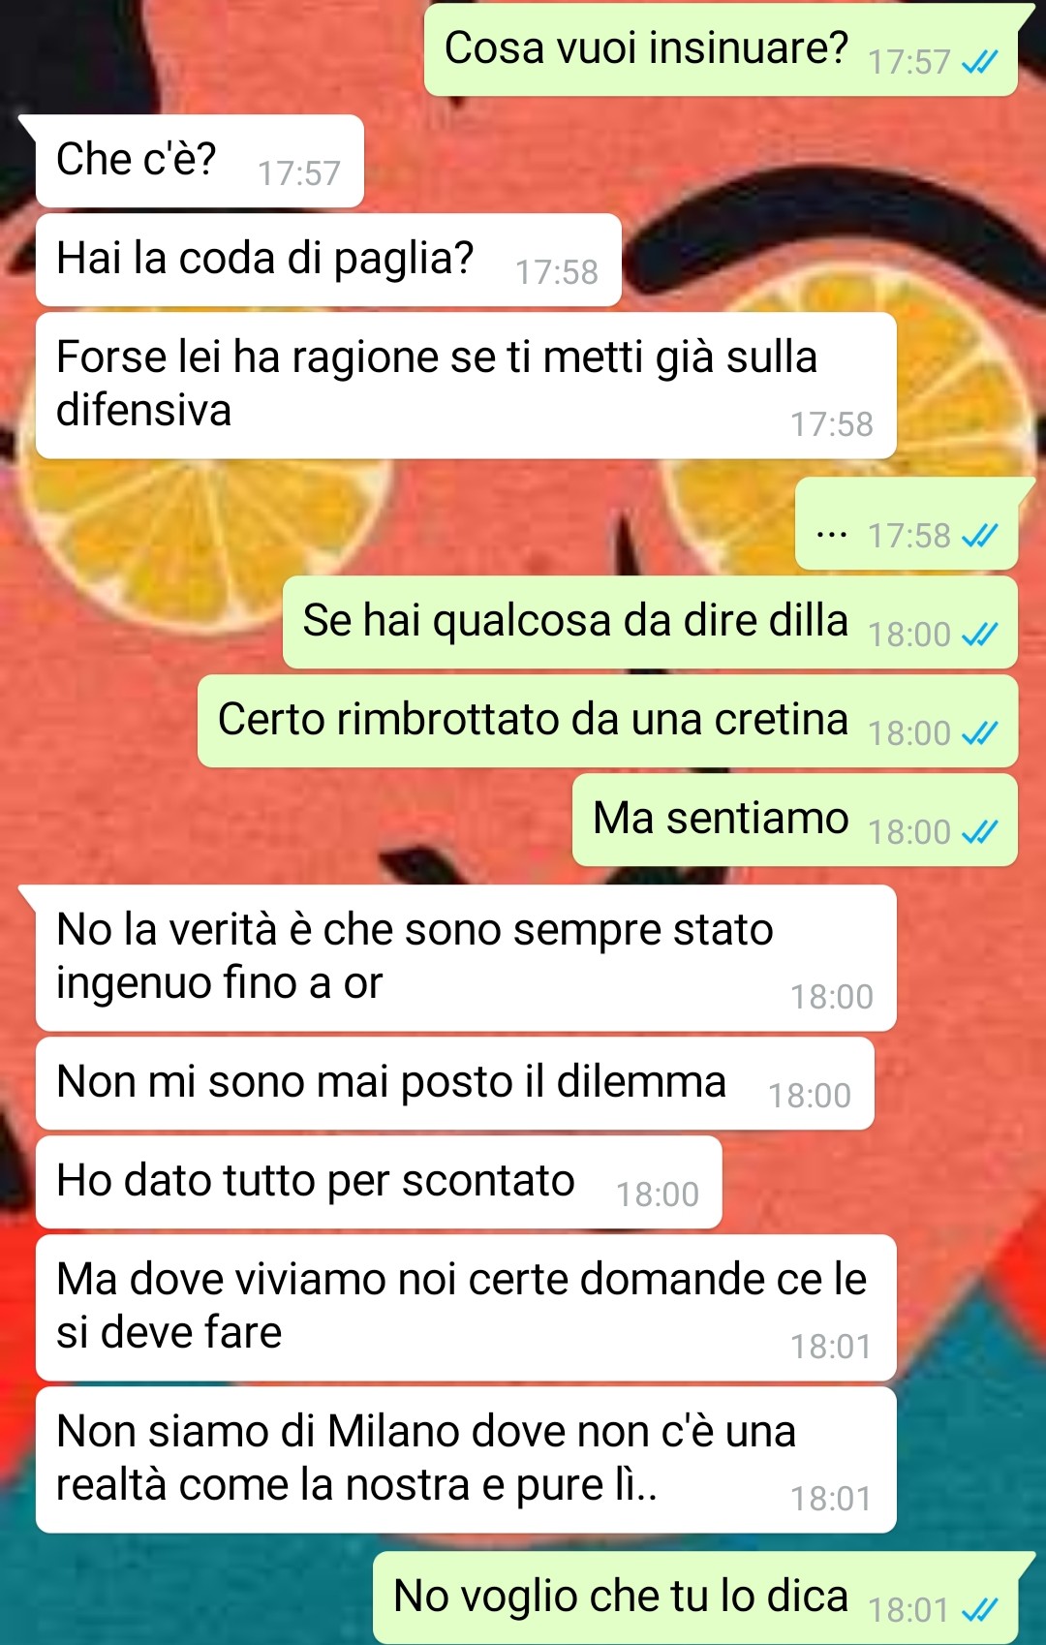Select the "Hai la coda di paglia?" message

click(x=328, y=260)
